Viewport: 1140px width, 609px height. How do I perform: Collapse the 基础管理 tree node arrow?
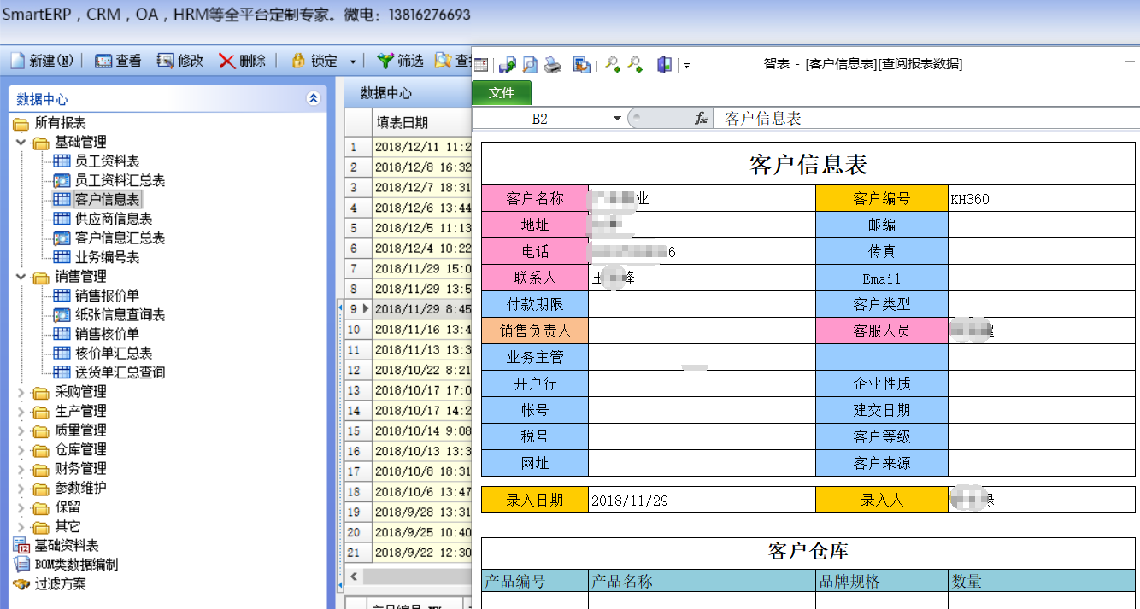21,142
